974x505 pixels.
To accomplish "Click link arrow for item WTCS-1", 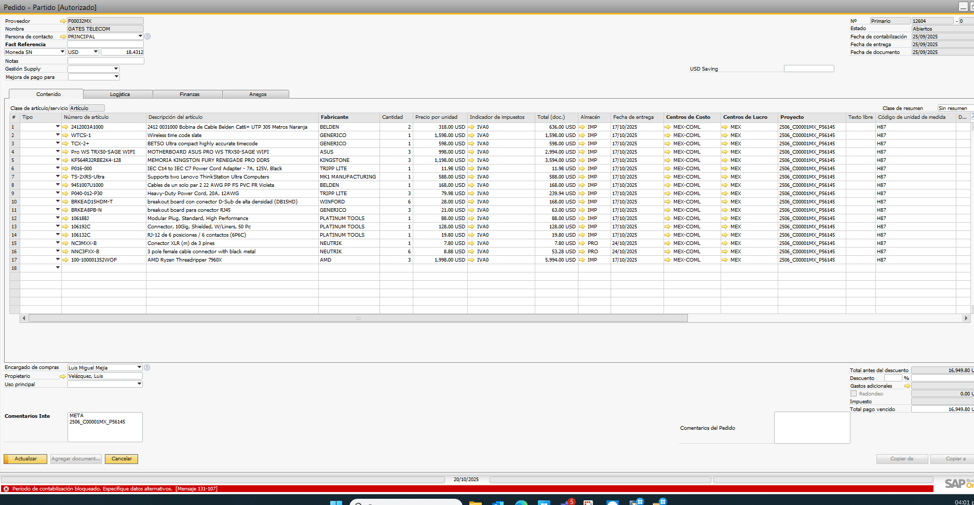I will (x=65, y=135).
